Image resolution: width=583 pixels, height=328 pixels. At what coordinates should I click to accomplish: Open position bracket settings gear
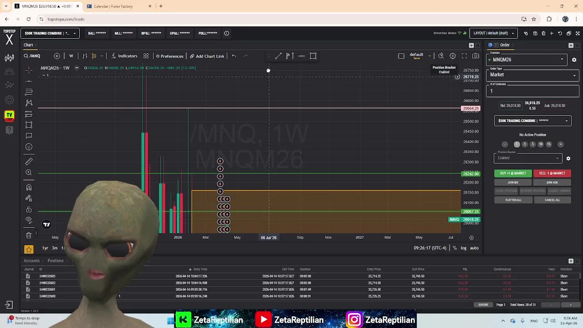[568, 159]
